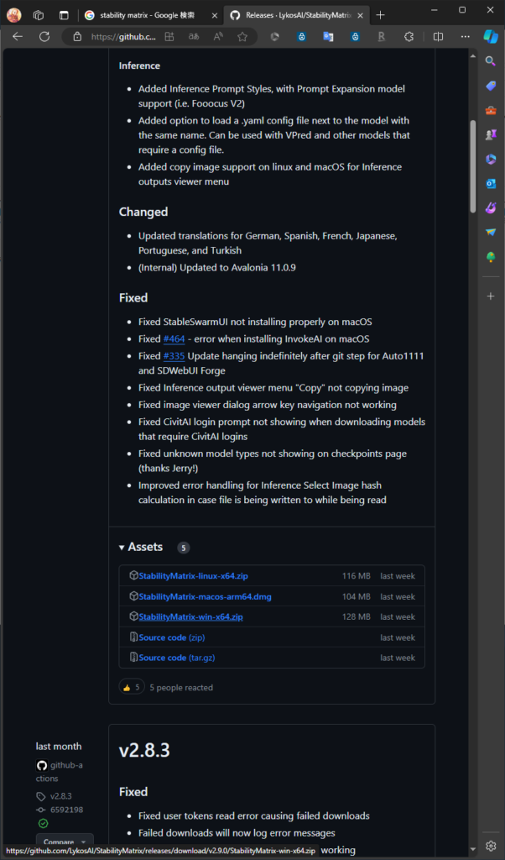
Task: Open the sidebar games chess icon
Action: tap(491, 134)
